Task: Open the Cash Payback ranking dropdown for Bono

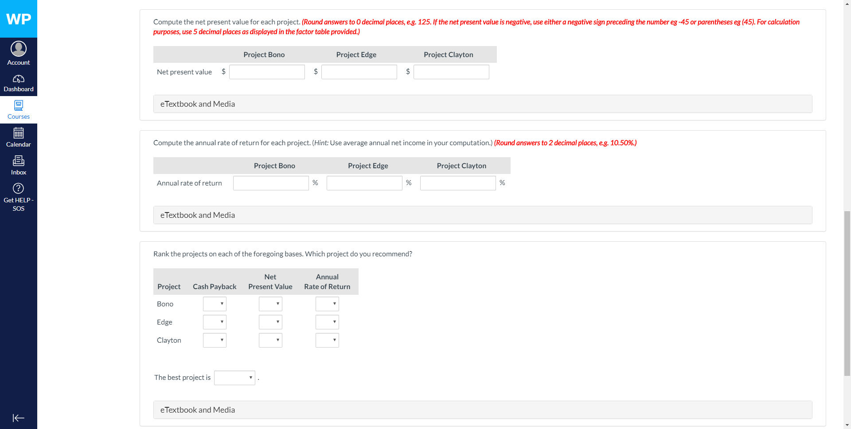Action: (x=215, y=304)
